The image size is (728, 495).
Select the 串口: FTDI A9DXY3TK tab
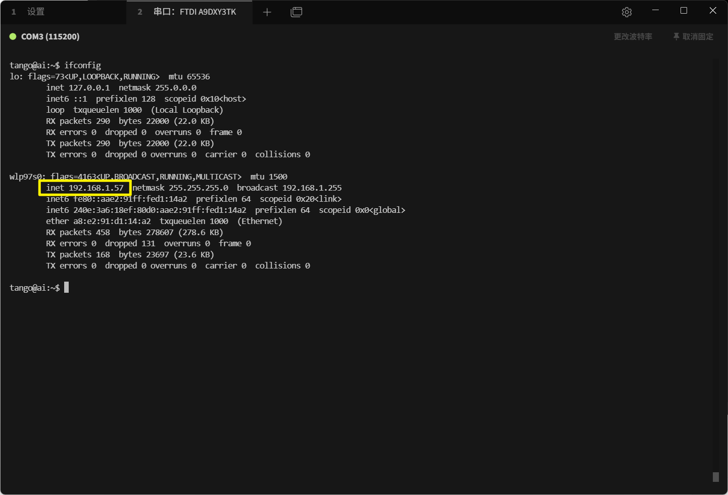195,12
